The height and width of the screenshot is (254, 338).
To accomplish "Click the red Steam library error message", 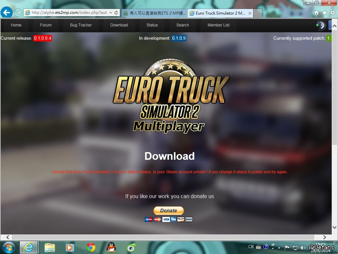I will [x=170, y=172].
